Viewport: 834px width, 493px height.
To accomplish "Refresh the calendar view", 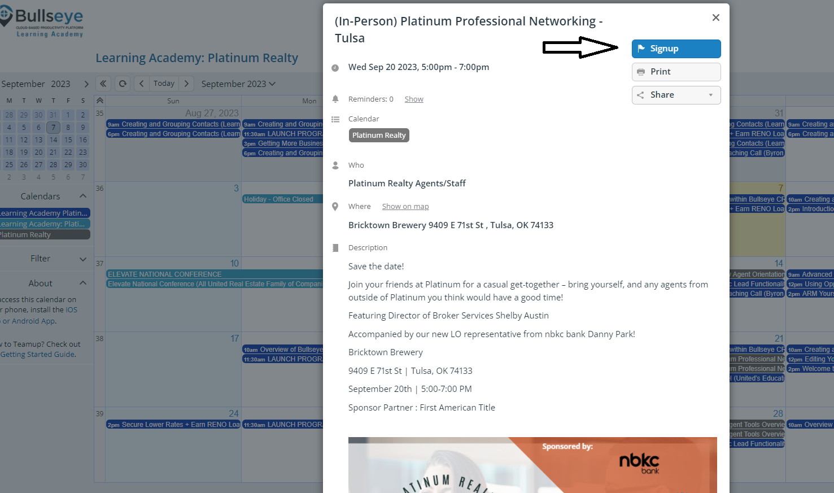I will point(123,84).
